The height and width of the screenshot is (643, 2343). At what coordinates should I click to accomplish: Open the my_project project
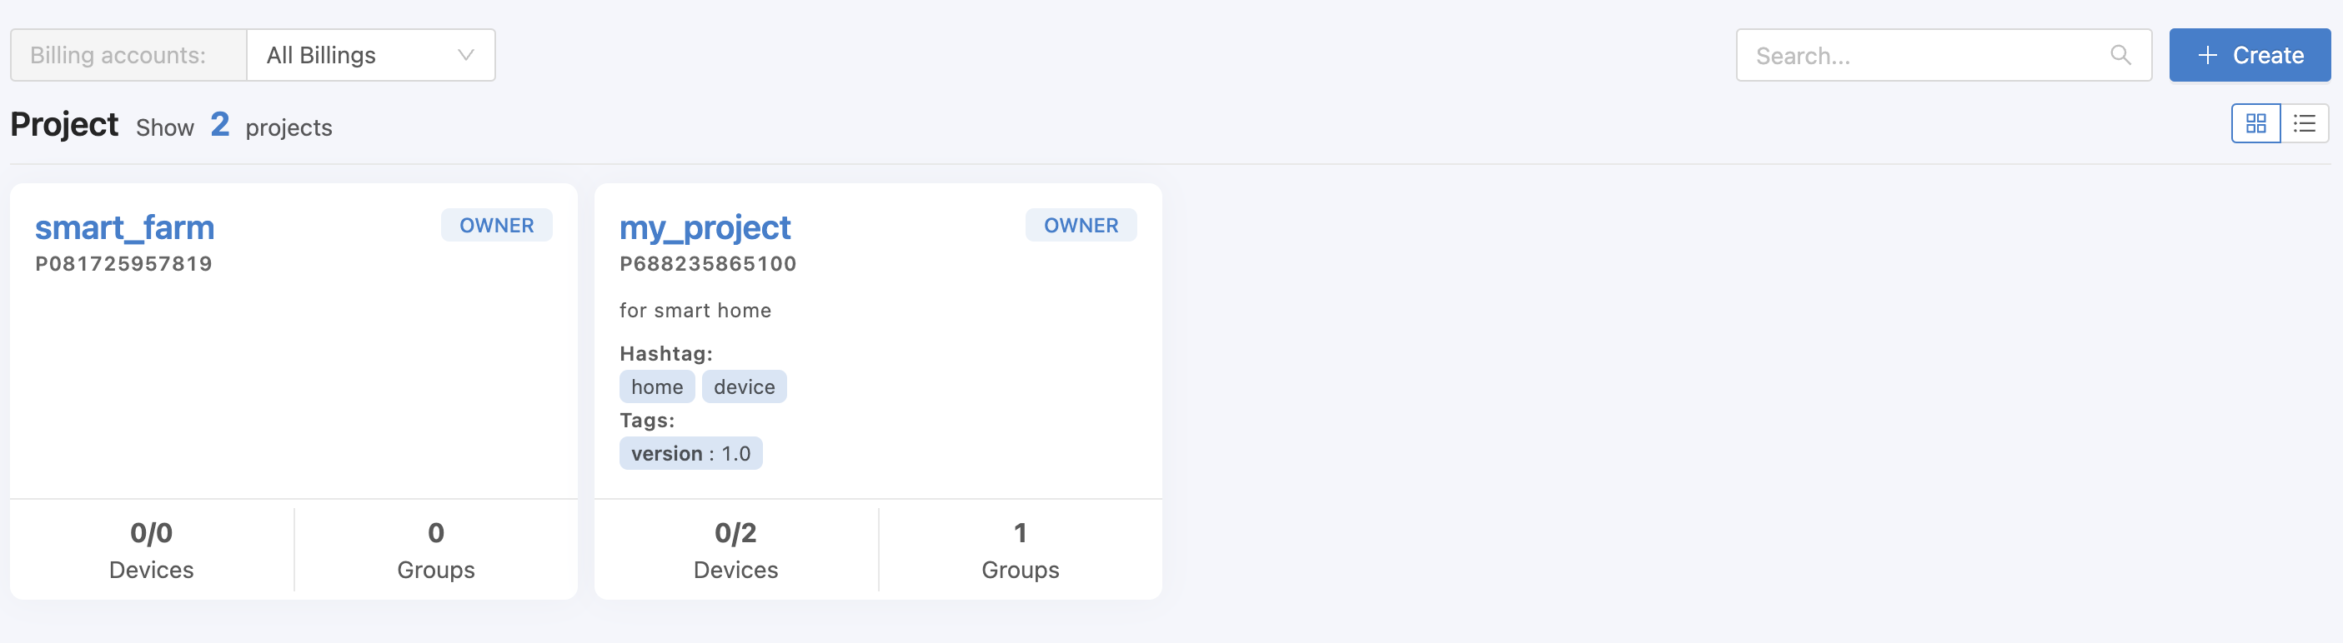coord(705,227)
